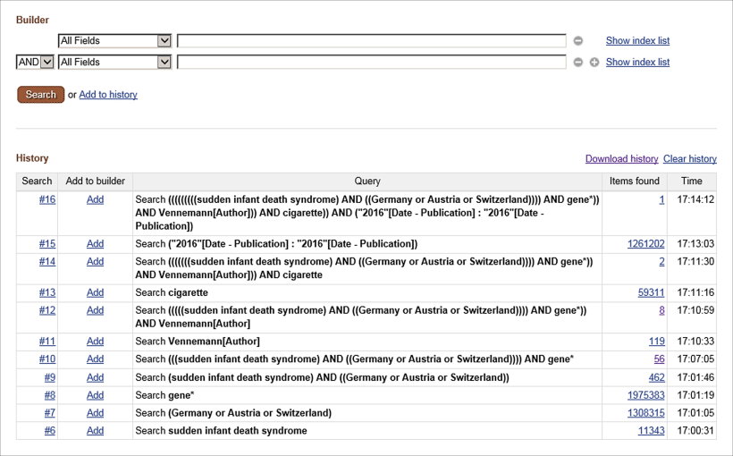This screenshot has height=456, width=733.
Task: Click the Items found column header
Action: (x=635, y=182)
